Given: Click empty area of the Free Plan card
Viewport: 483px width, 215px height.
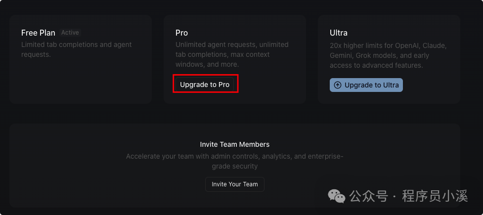Looking at the screenshot, I should click(79, 82).
